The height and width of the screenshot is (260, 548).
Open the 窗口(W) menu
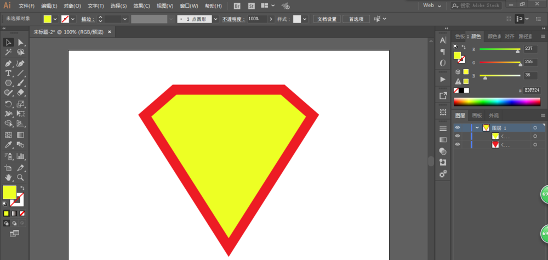click(x=189, y=6)
